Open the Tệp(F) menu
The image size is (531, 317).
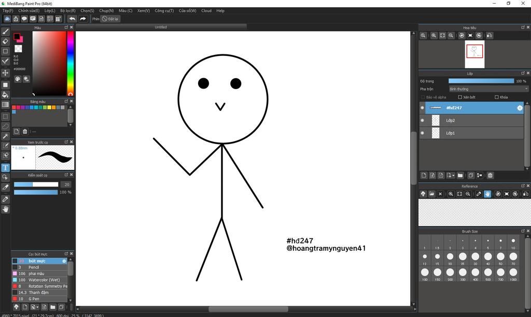8,11
